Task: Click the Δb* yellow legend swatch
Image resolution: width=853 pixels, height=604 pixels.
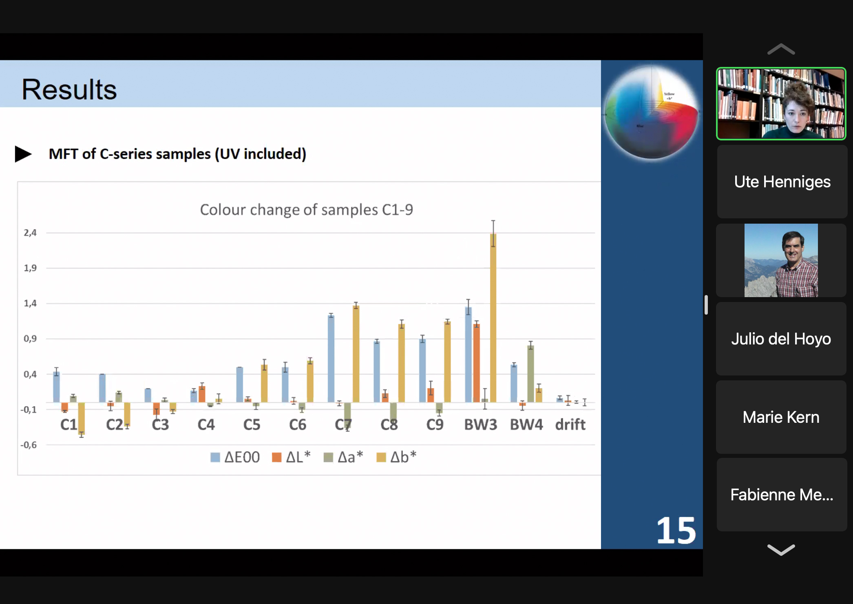Action: click(381, 457)
